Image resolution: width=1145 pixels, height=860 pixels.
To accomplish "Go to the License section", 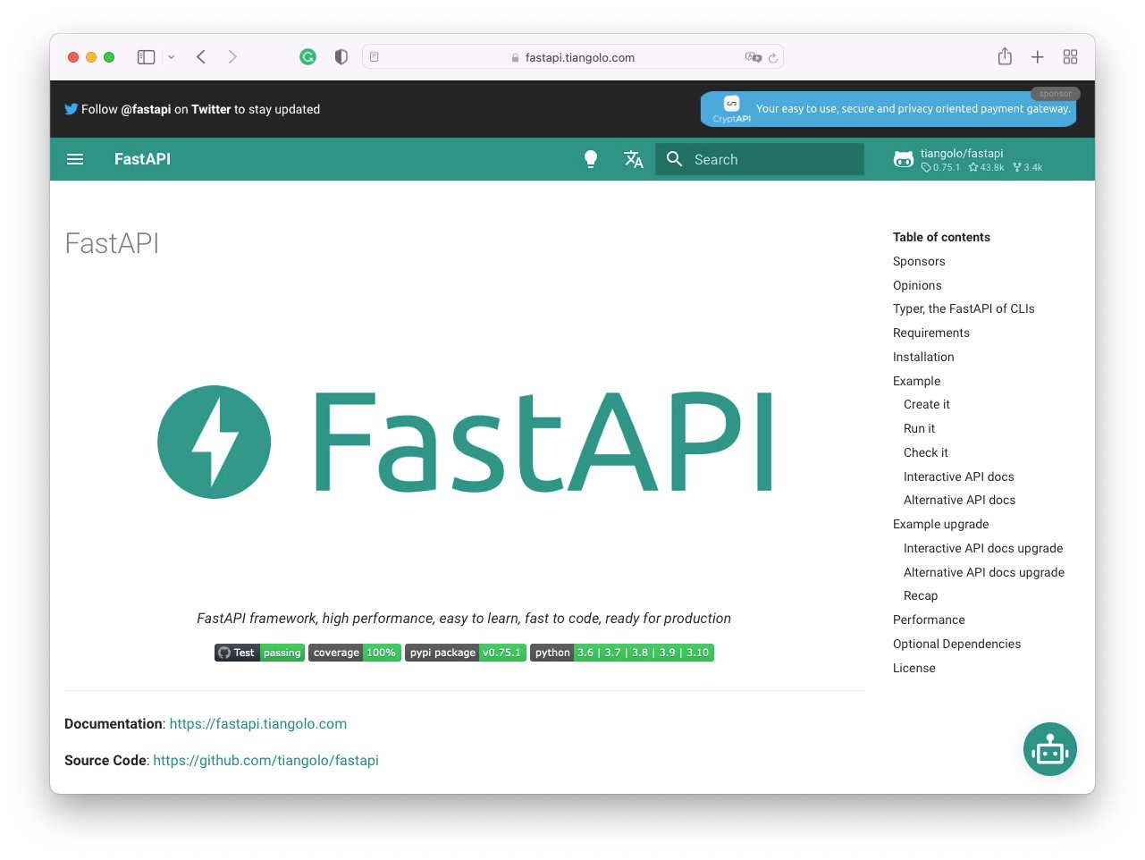I will [914, 668].
